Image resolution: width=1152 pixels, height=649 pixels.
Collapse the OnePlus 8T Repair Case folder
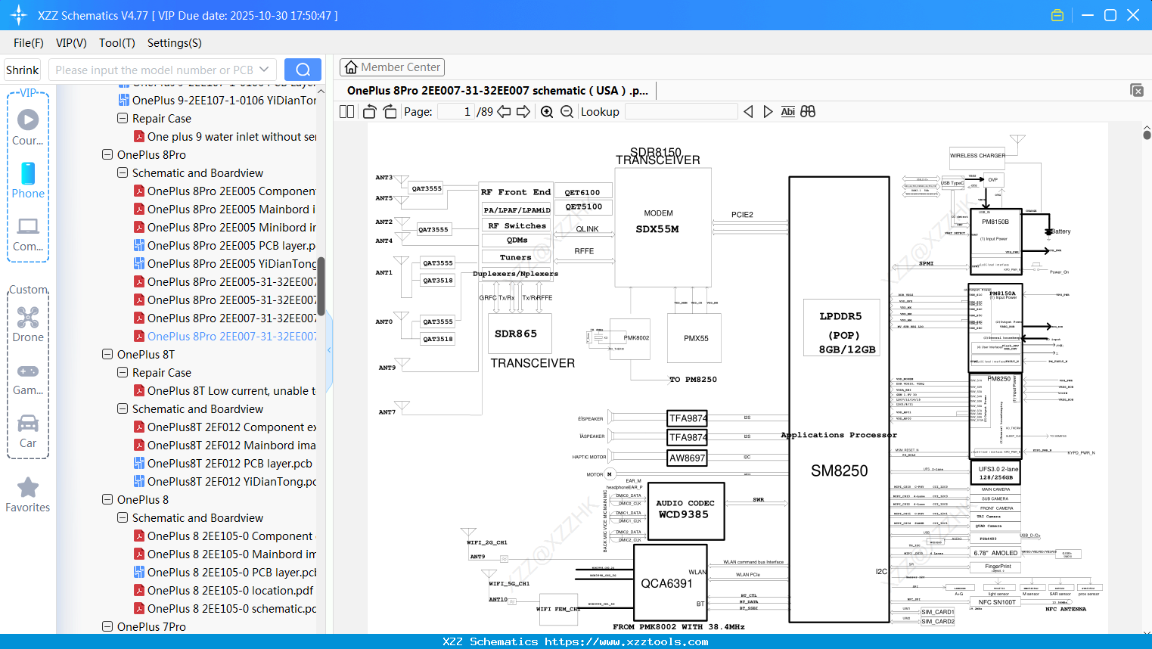point(123,373)
